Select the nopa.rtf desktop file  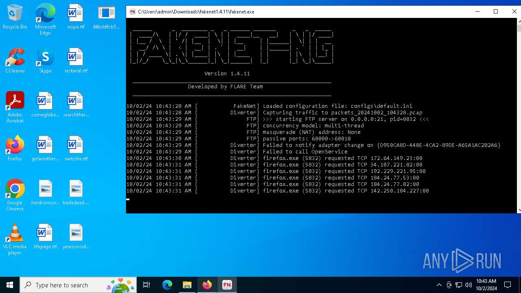coord(76,17)
